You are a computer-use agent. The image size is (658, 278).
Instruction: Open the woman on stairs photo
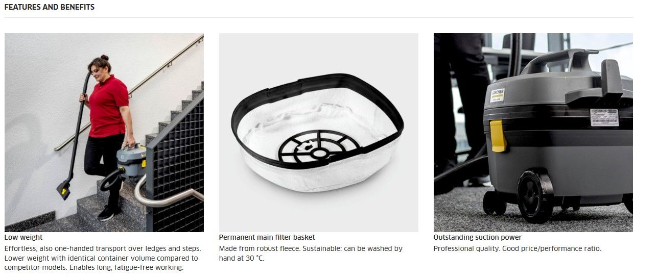click(x=104, y=133)
